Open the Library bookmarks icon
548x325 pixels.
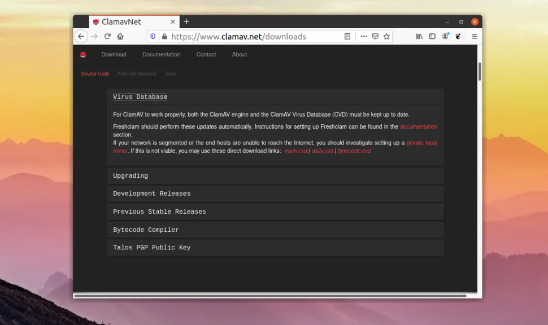[x=419, y=36]
